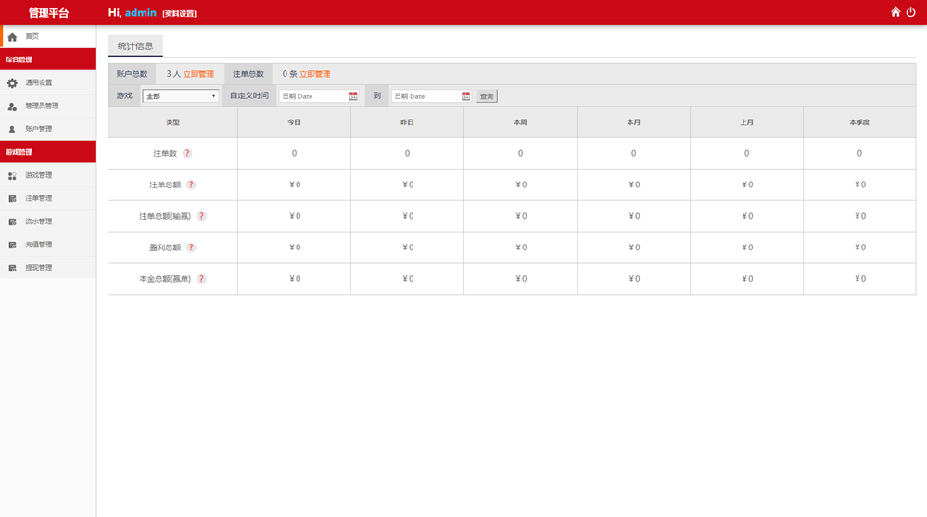Click the power logout icon in header
The image size is (927, 517).
pos(910,12)
